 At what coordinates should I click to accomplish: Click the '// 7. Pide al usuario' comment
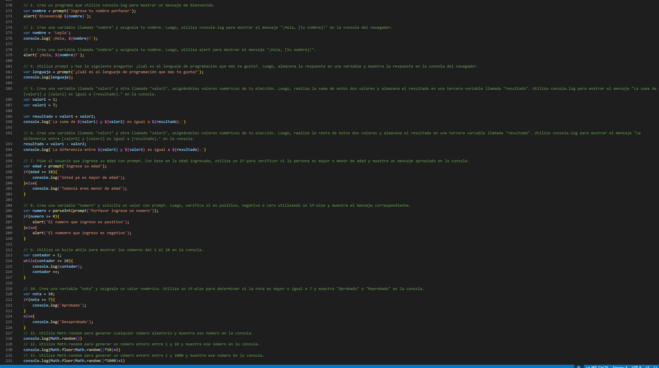[x=246, y=161]
